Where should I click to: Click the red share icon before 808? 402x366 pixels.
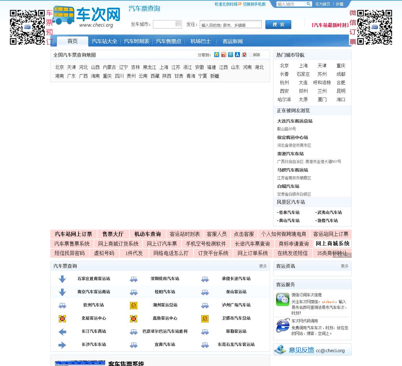[x=244, y=55]
